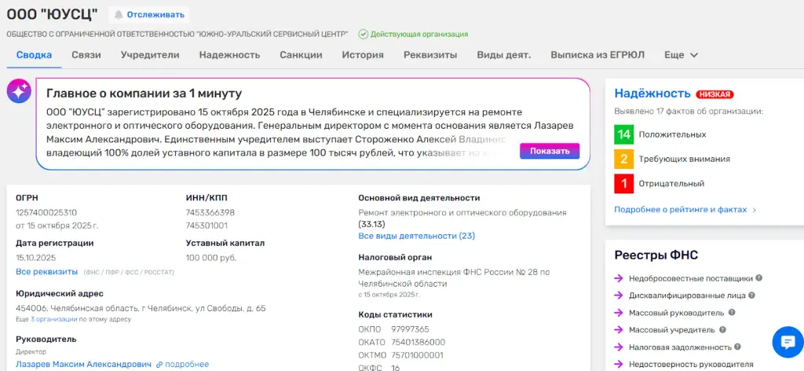Open the Все реквизиты link
The height and width of the screenshot is (371, 804).
coord(46,271)
